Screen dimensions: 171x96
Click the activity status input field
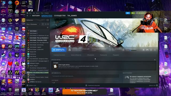pos(85,76)
